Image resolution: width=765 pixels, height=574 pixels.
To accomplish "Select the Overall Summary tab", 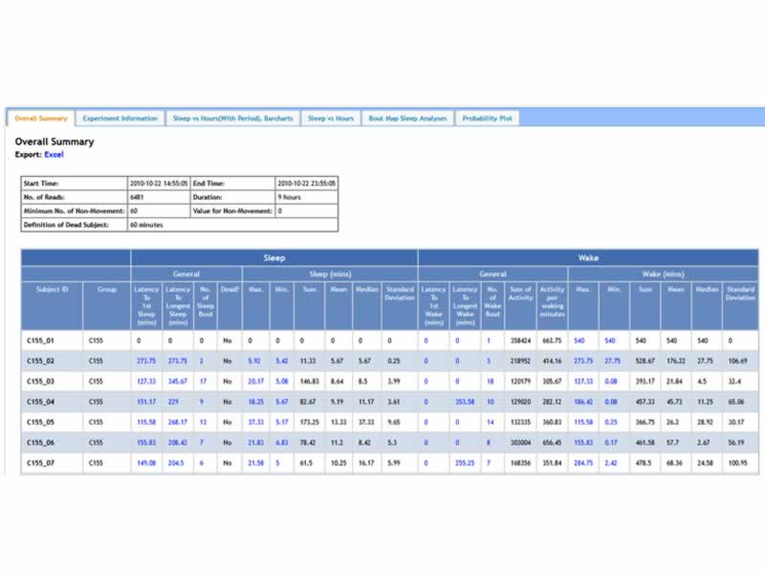I will 41,119.
